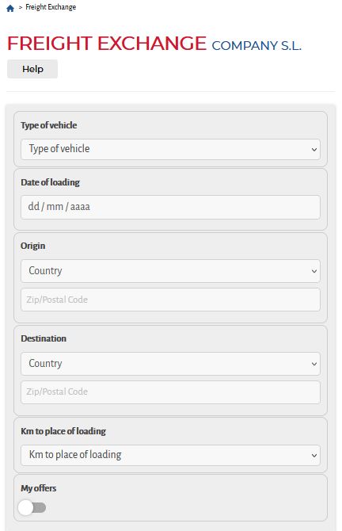Click the bold 'My offers' label

click(x=39, y=488)
